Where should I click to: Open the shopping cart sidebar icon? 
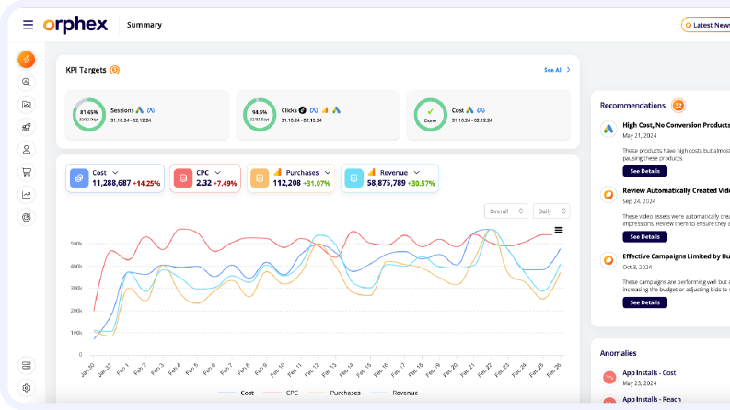tap(27, 172)
